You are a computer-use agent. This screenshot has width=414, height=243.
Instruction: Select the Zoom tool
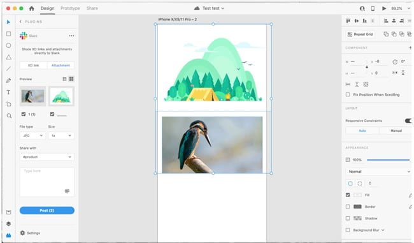pyautogui.click(x=9, y=116)
